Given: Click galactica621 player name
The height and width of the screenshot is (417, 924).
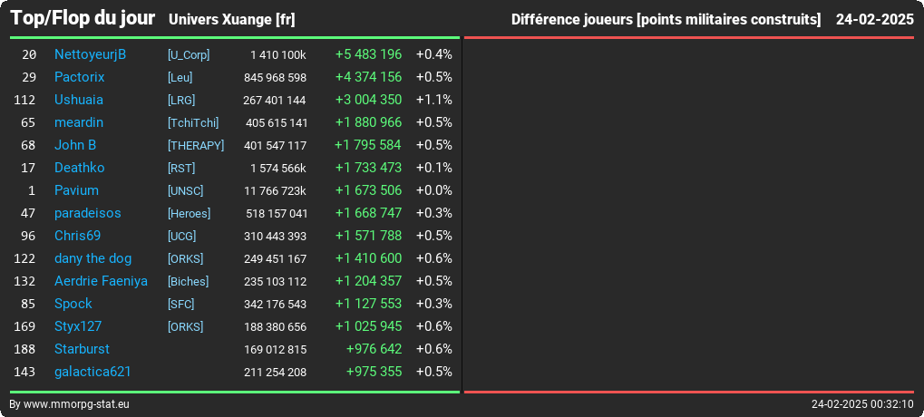Looking at the screenshot, I should 92,372.
